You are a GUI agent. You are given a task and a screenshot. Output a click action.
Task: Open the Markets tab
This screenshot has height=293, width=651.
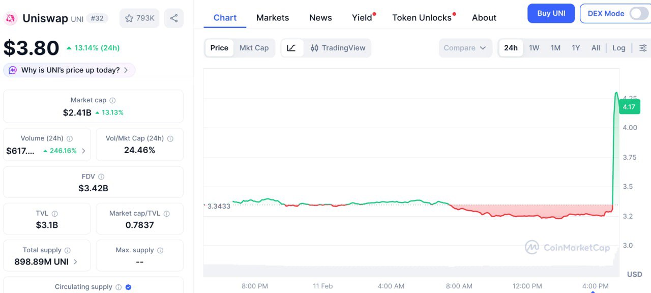tap(273, 18)
